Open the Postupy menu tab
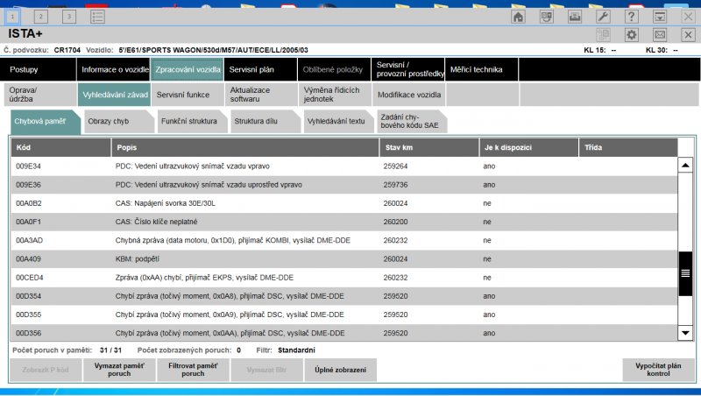Screen dimensions: 701x396 coord(39,69)
